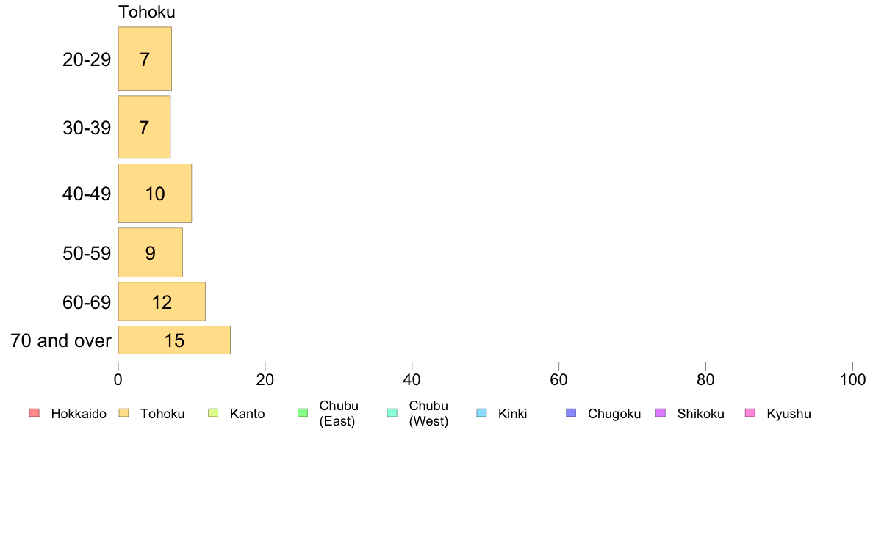Viewport: 873px width, 540px height.
Task: Click the Kyushu pink legend swatch
Action: point(750,412)
